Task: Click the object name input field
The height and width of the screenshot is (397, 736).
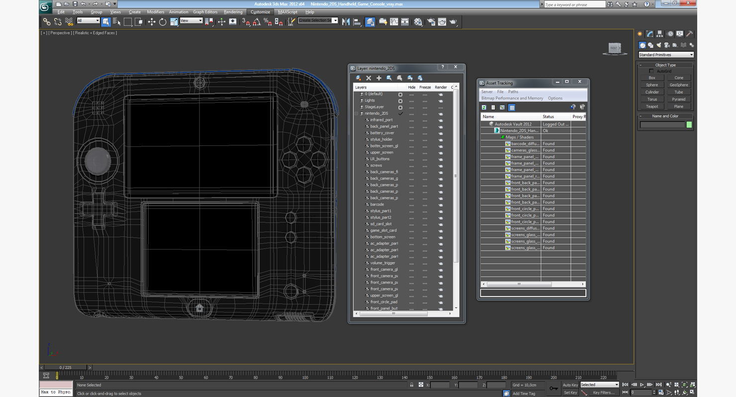Action: 662,125
